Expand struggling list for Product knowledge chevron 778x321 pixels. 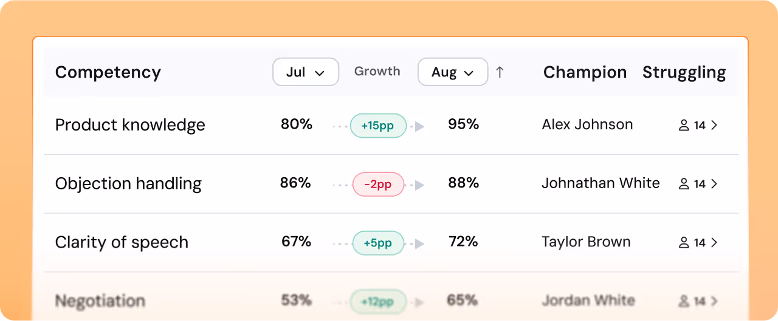point(714,126)
